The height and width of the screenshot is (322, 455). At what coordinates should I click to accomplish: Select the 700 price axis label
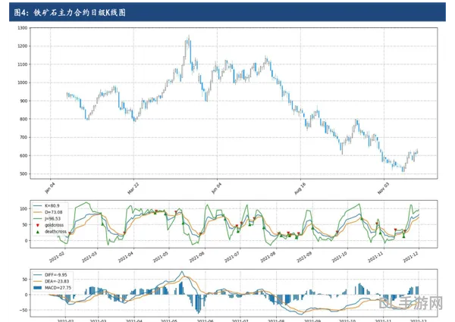click(24, 137)
